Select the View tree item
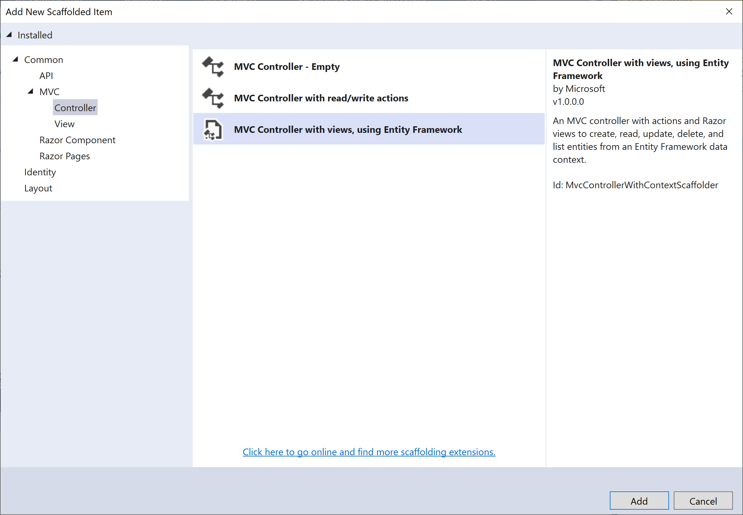 (65, 124)
